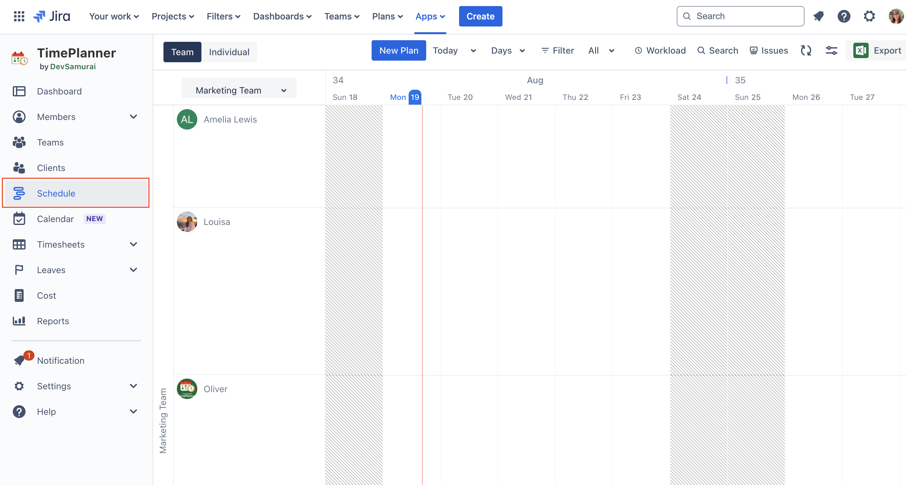Click the Schedule icon in sidebar
Screen dimensions: 906x485
[20, 193]
